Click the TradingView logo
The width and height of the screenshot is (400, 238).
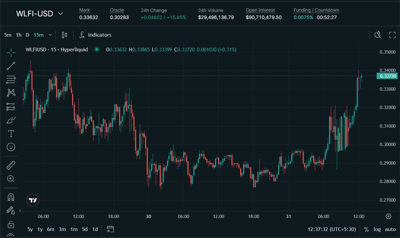[33, 200]
